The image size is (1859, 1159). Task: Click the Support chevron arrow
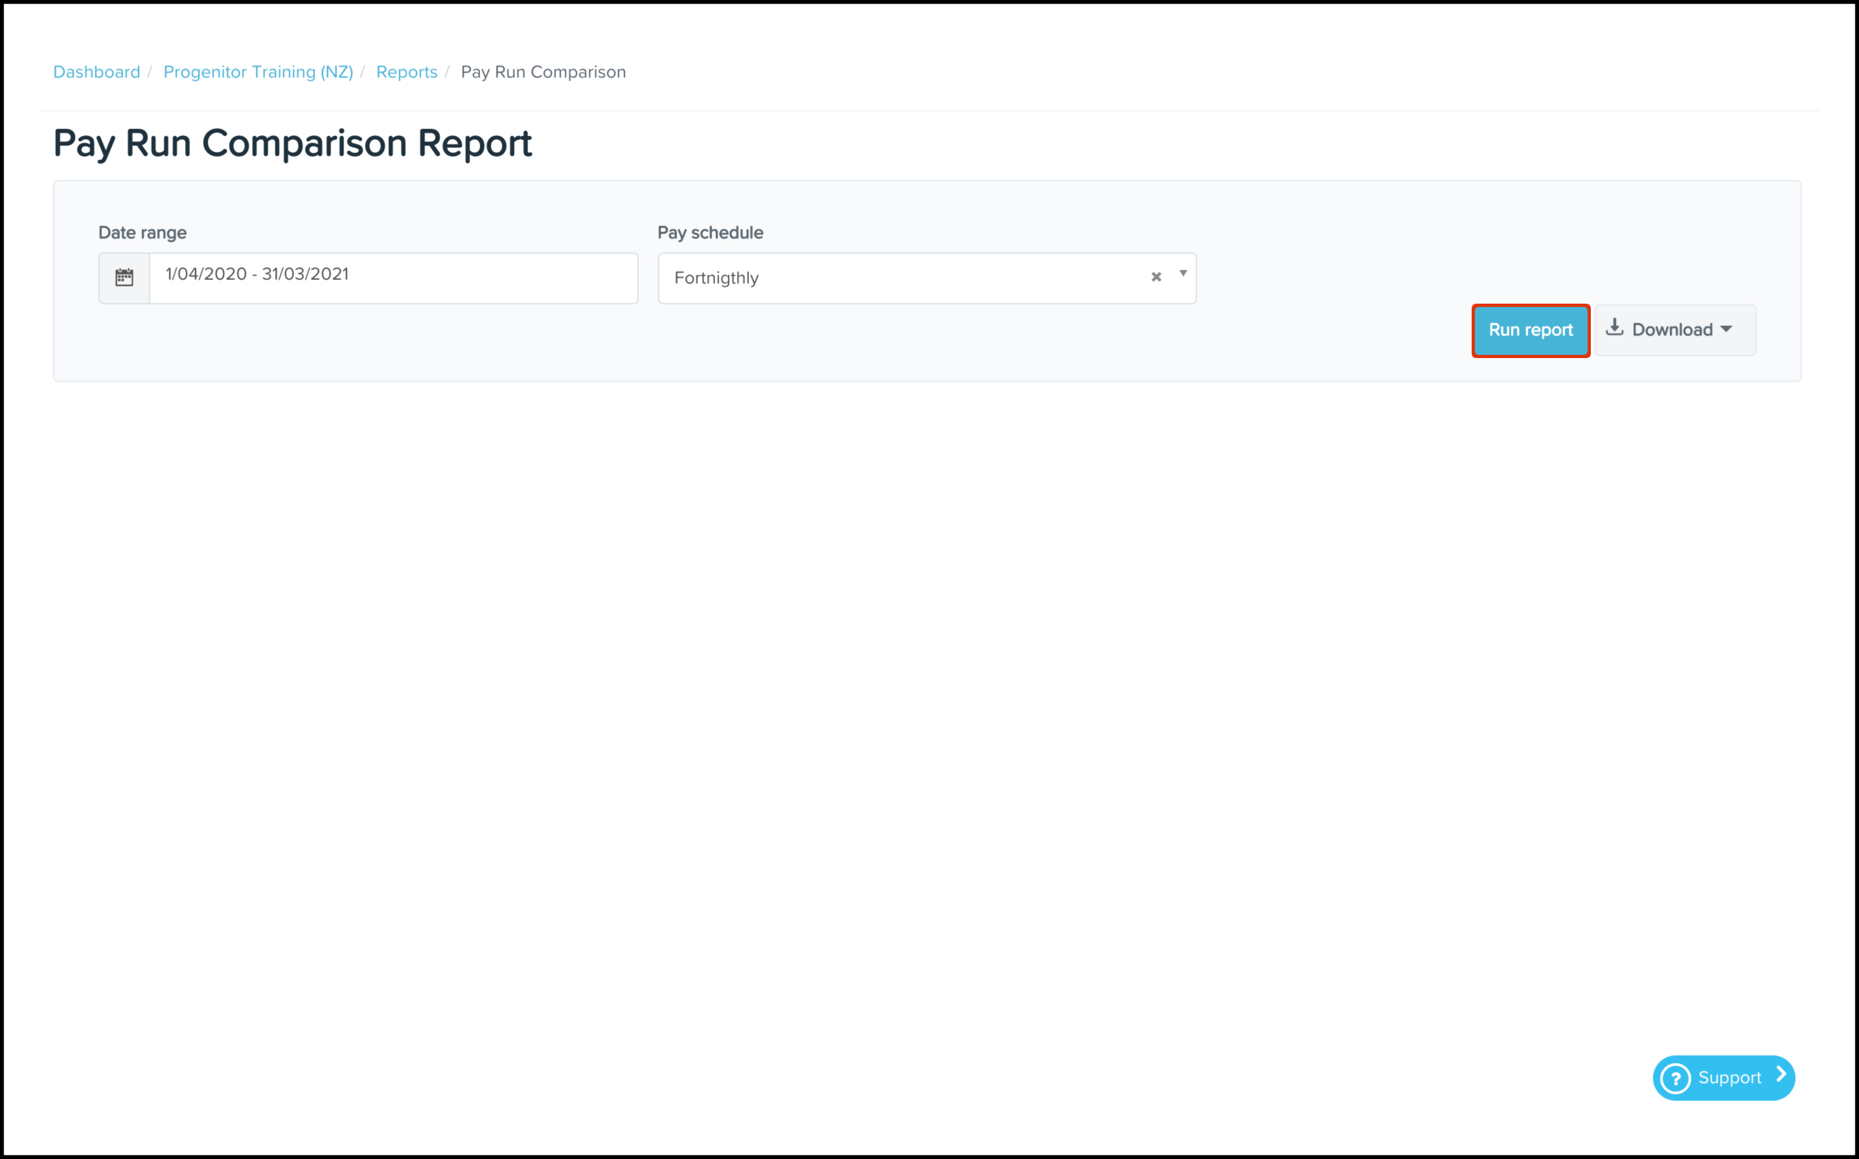[1781, 1075]
